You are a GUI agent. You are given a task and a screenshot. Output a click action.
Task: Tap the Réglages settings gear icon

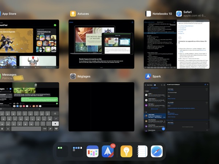click(x=73, y=76)
